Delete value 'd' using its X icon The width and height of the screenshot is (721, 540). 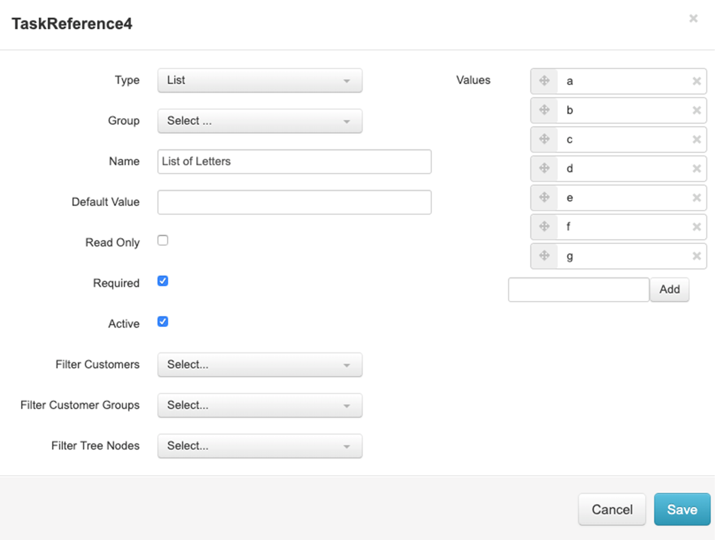pos(697,168)
